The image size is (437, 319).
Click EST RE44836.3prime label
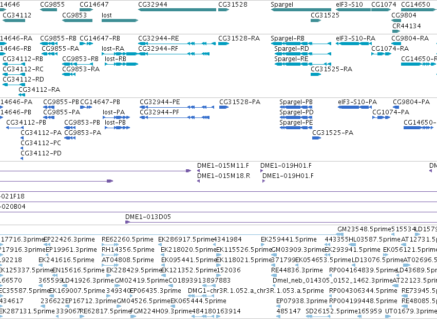[297, 271]
